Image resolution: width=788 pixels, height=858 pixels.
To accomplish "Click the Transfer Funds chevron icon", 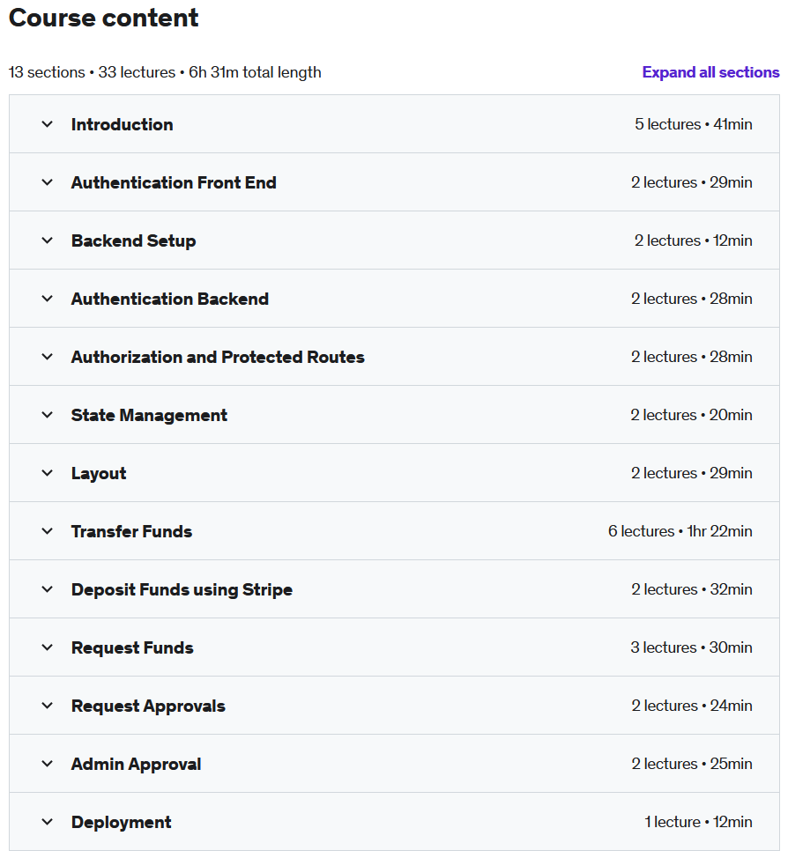I will pos(48,531).
